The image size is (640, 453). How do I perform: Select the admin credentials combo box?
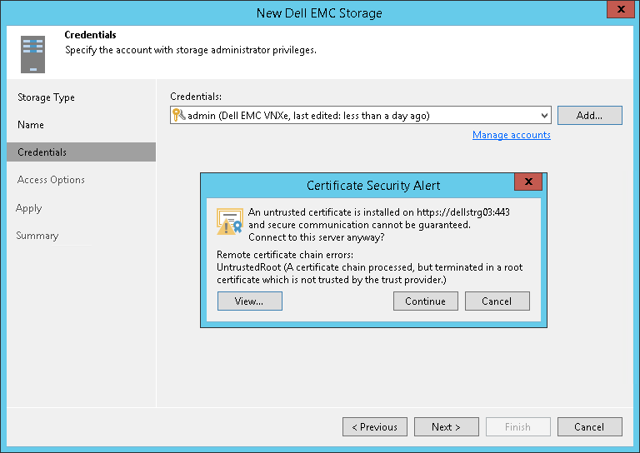358,116
